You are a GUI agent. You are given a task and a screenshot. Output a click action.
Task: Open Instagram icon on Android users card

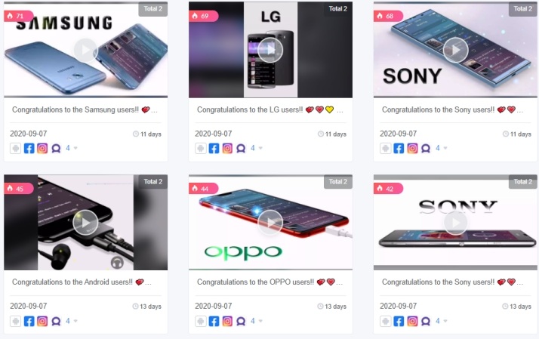(x=42, y=321)
